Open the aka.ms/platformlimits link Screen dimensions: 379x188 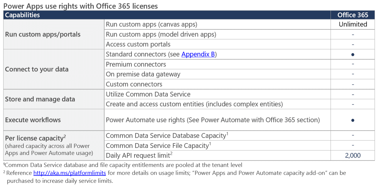tap(70, 173)
